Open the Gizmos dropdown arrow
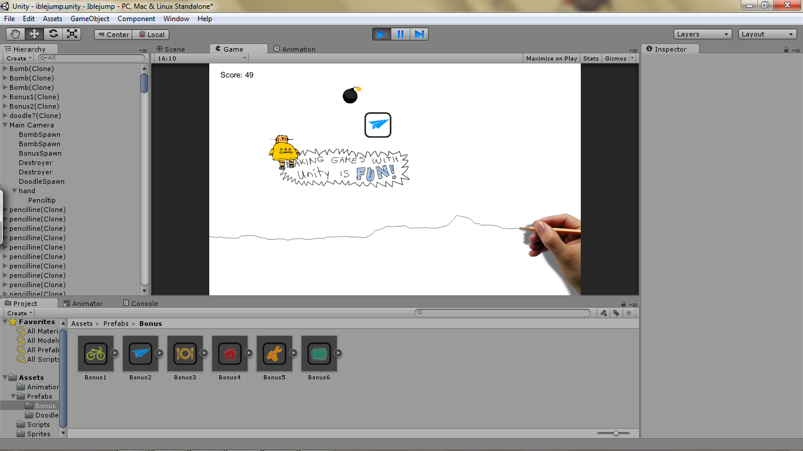803x451 pixels. point(633,58)
